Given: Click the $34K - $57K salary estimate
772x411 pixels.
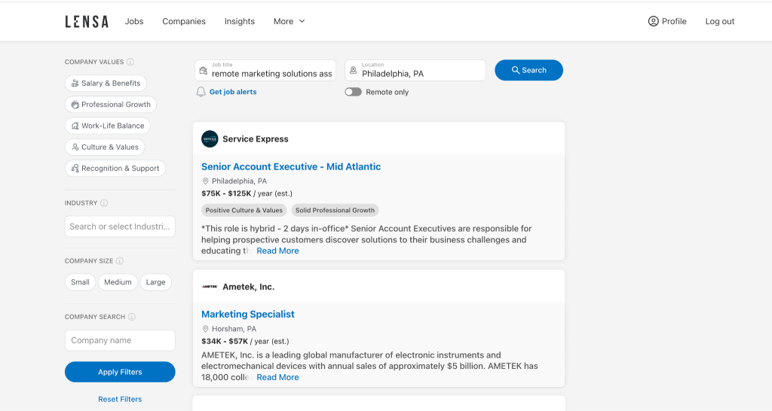Looking at the screenshot, I should coord(245,341).
